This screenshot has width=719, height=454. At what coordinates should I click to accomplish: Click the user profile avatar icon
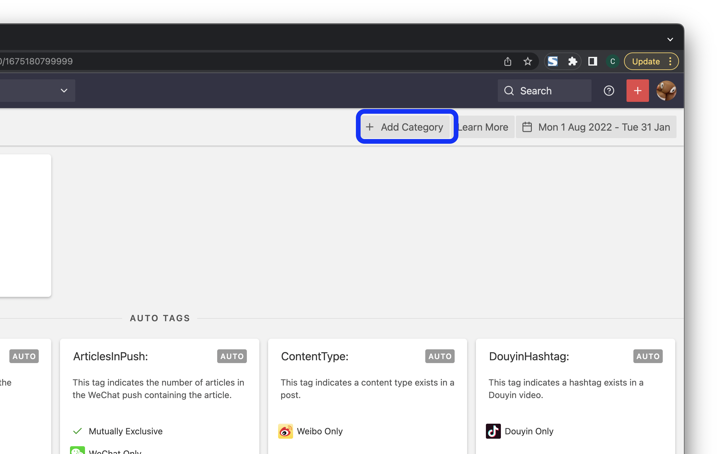[666, 91]
